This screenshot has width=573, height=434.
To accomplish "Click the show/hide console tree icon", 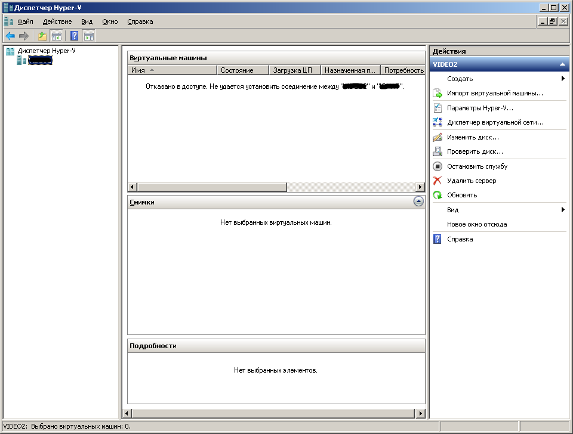I will [x=57, y=36].
